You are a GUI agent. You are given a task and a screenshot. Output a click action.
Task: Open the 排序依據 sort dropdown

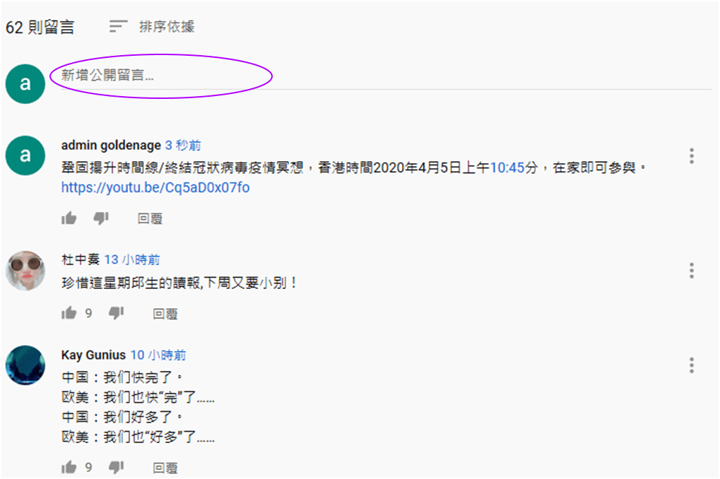pyautogui.click(x=152, y=27)
